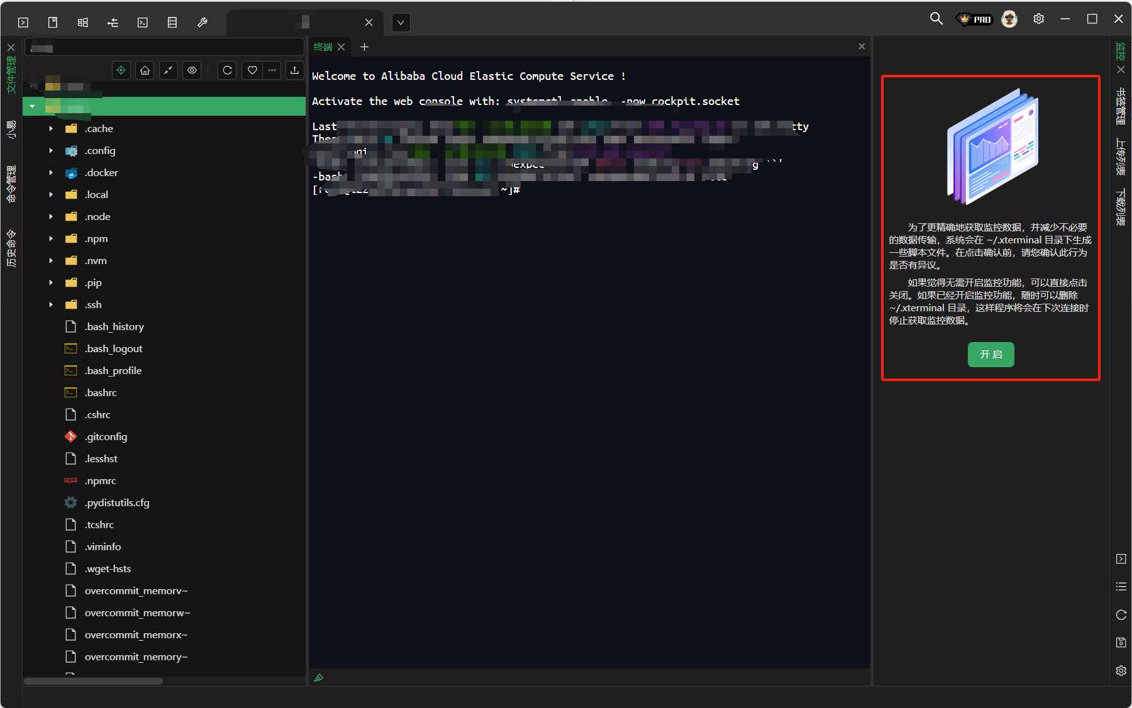1132x708 pixels.
Task: Toggle hidden files with the eye icon
Action: (x=192, y=70)
